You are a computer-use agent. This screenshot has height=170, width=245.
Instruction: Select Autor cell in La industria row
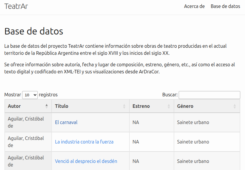(28, 142)
